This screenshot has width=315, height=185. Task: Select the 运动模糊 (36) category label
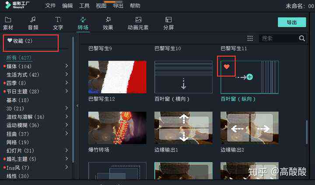[23, 125]
